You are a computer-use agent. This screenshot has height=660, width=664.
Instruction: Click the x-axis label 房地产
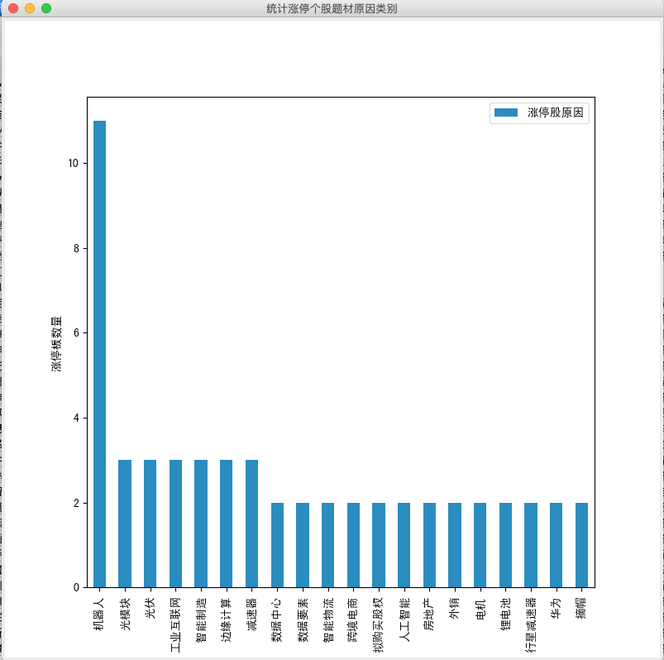(x=429, y=615)
